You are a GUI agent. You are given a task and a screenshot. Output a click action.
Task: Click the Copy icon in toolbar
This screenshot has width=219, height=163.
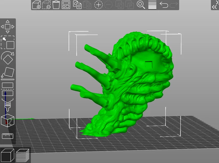[77, 5]
